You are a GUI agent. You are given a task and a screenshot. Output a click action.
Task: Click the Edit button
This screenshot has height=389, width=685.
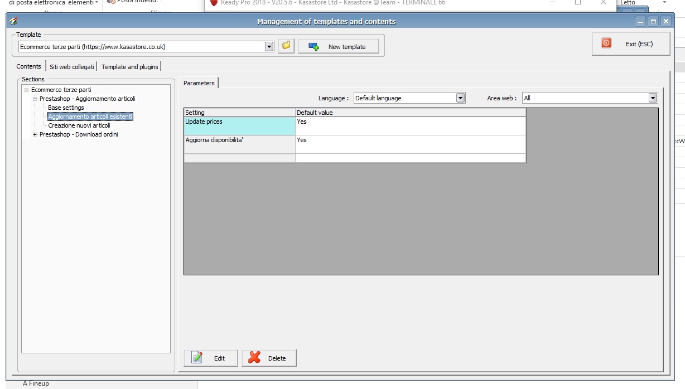211,358
